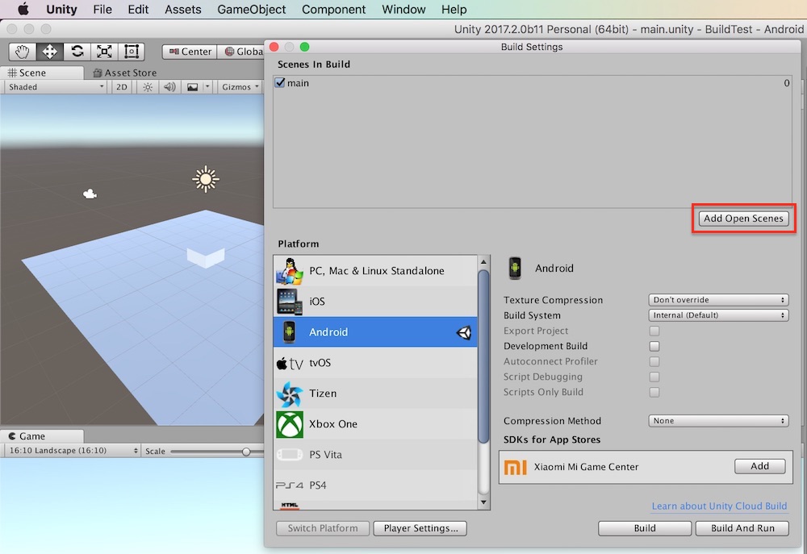Open the Assets menu
The width and height of the screenshot is (807, 554).
point(182,9)
